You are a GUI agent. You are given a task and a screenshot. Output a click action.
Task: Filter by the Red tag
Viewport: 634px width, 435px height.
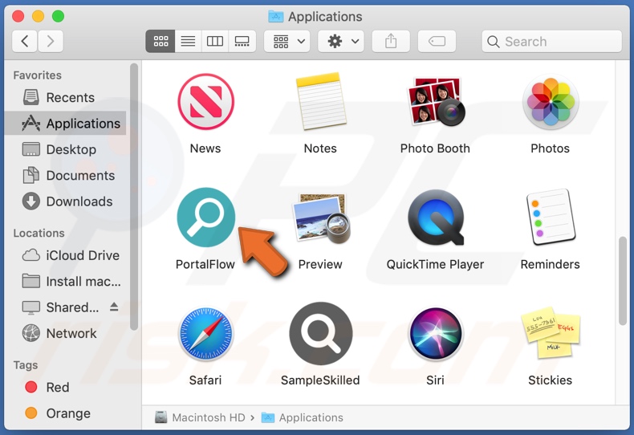pyautogui.click(x=67, y=388)
